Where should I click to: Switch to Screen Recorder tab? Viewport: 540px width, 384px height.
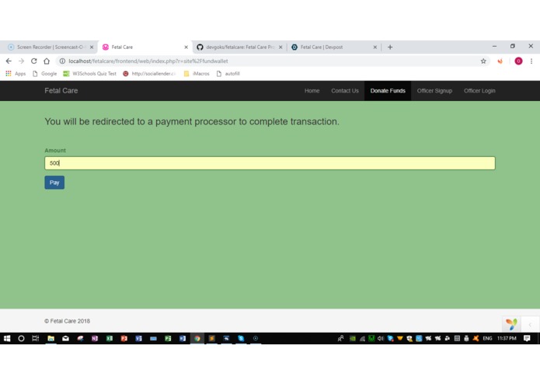(48, 47)
